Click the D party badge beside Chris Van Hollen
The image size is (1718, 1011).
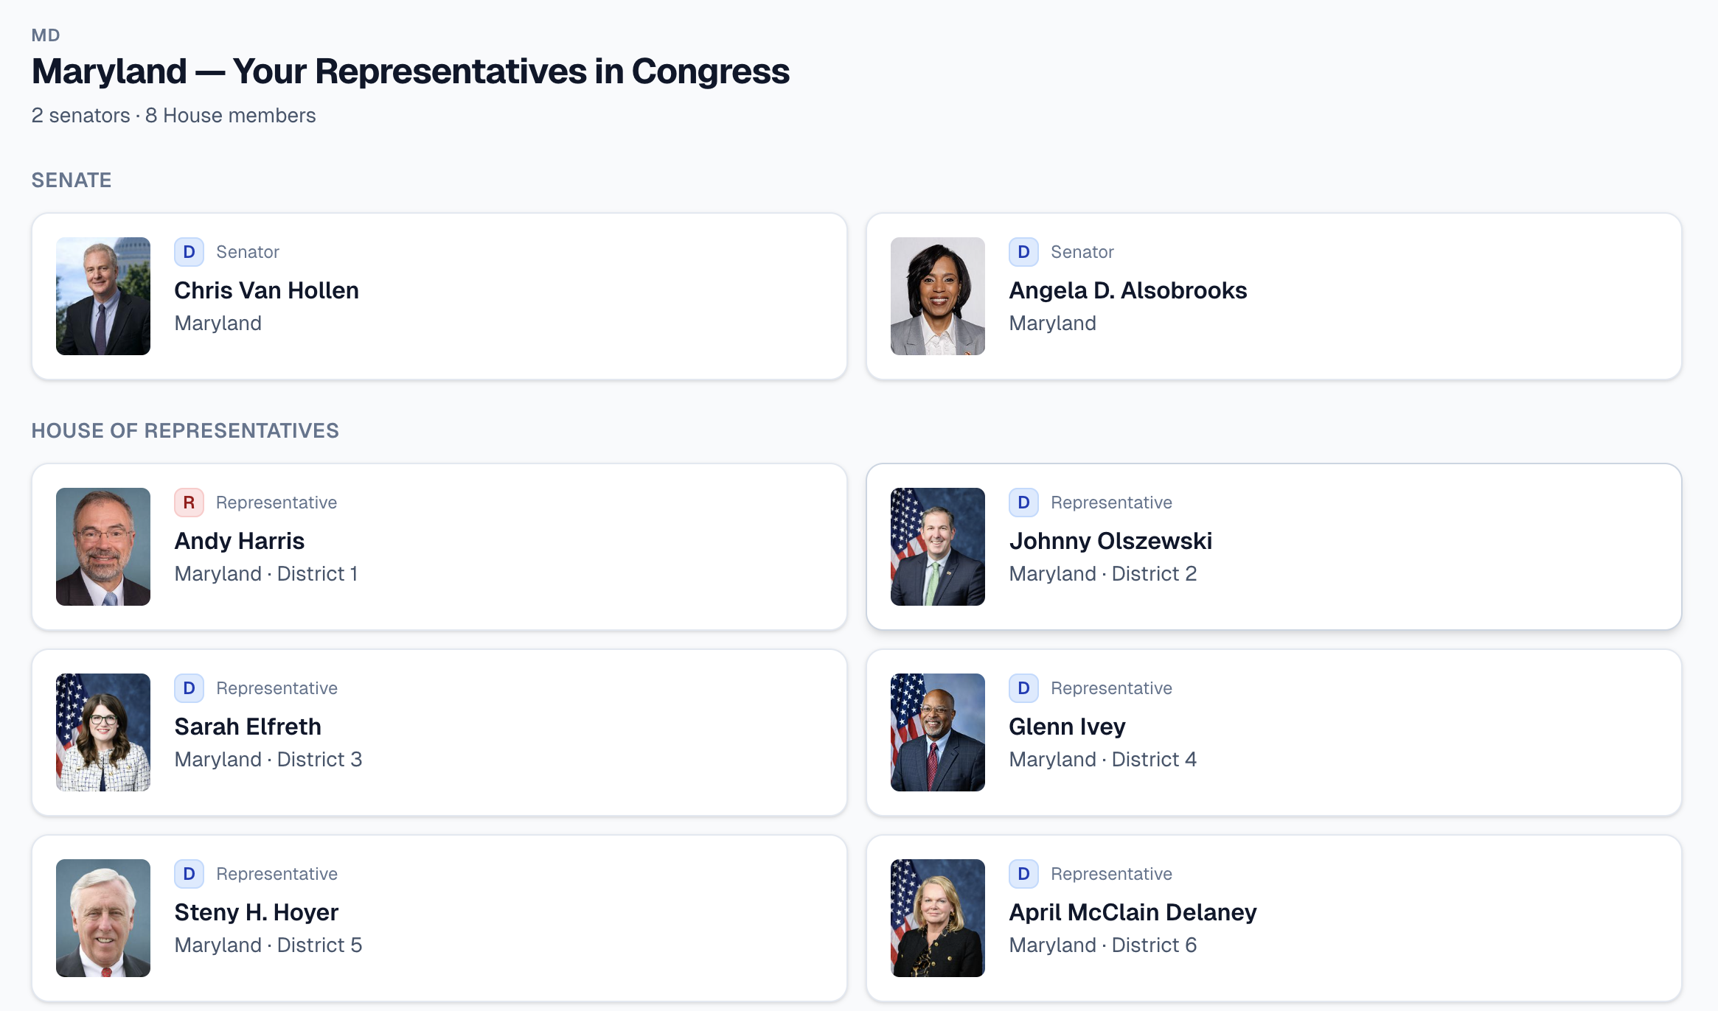(189, 252)
